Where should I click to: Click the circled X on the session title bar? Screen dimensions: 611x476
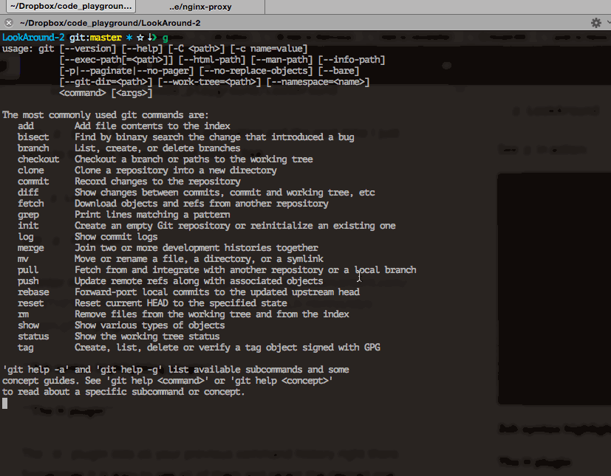(8, 23)
